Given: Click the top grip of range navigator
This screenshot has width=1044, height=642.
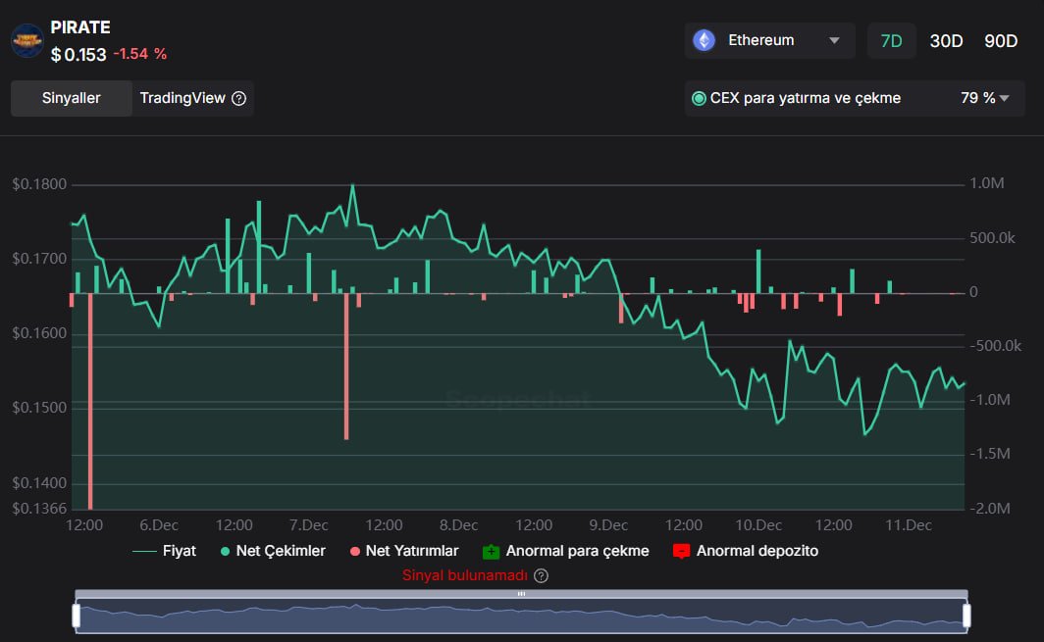Looking at the screenshot, I should pos(521,593).
